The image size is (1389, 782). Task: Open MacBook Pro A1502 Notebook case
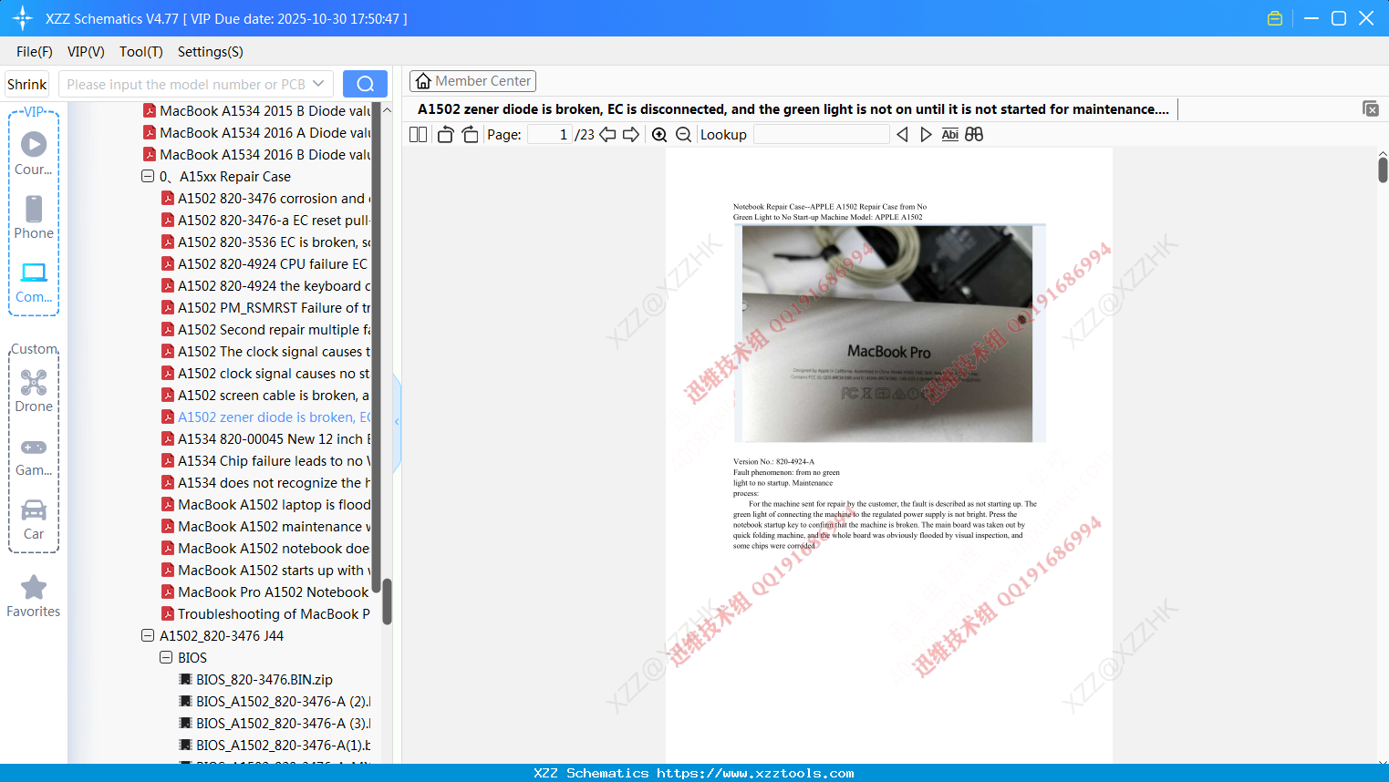pos(265,592)
